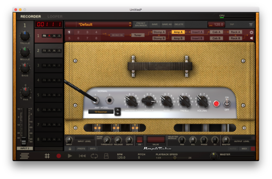Click the recorder TREBLE knob in channel strip

pyautogui.click(x=25, y=36)
